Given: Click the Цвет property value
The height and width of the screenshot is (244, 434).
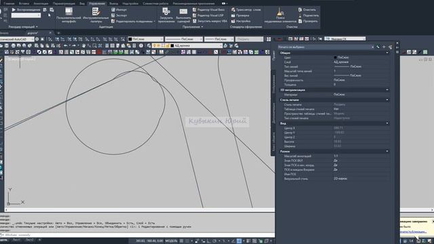Looking at the screenshot, I should [x=361, y=58].
